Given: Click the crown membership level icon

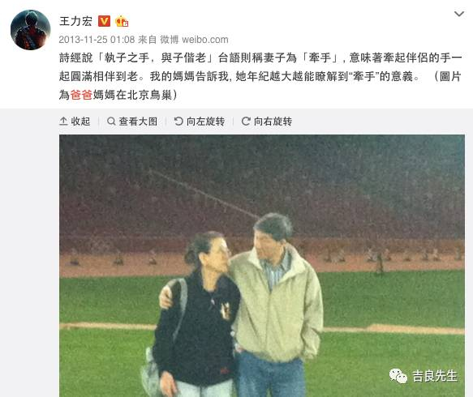Looking at the screenshot, I should click(x=122, y=21).
